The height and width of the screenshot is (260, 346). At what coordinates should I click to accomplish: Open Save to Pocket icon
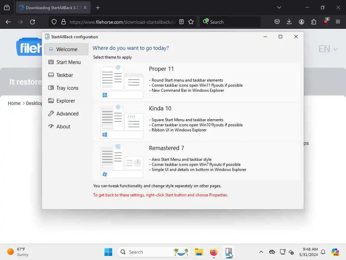(277, 22)
